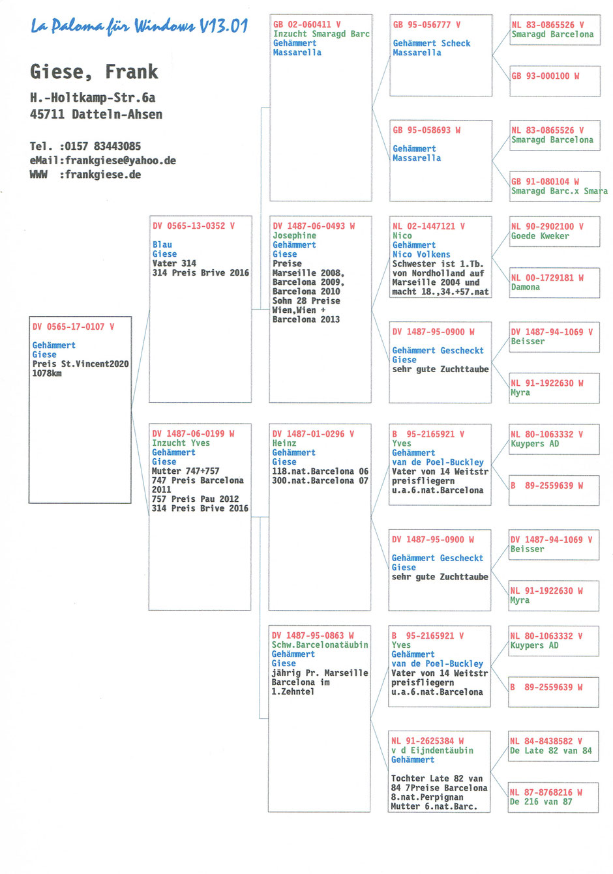613x874 pixels.
Task: Click the line 'Marseille 2008,'
Action: click(x=308, y=273)
